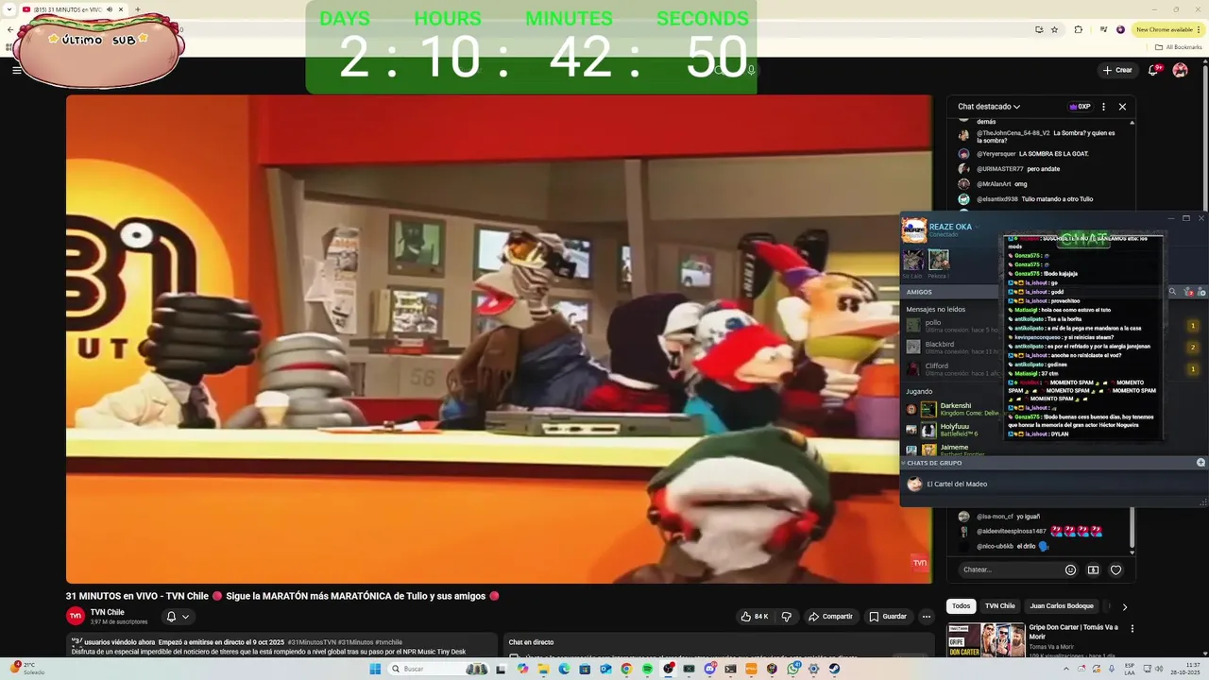Image resolution: width=1209 pixels, height=680 pixels.
Task: Click the YouTube live chat scrollbar
Action: click(1132, 526)
